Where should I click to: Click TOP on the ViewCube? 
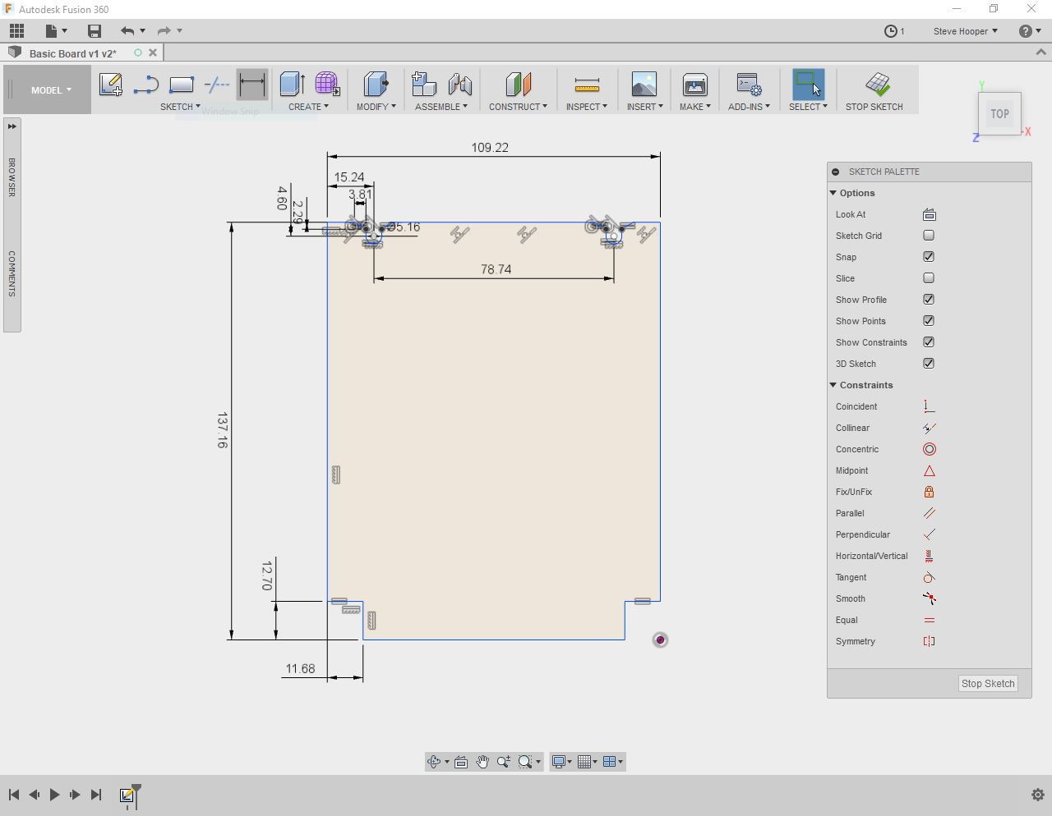click(999, 114)
